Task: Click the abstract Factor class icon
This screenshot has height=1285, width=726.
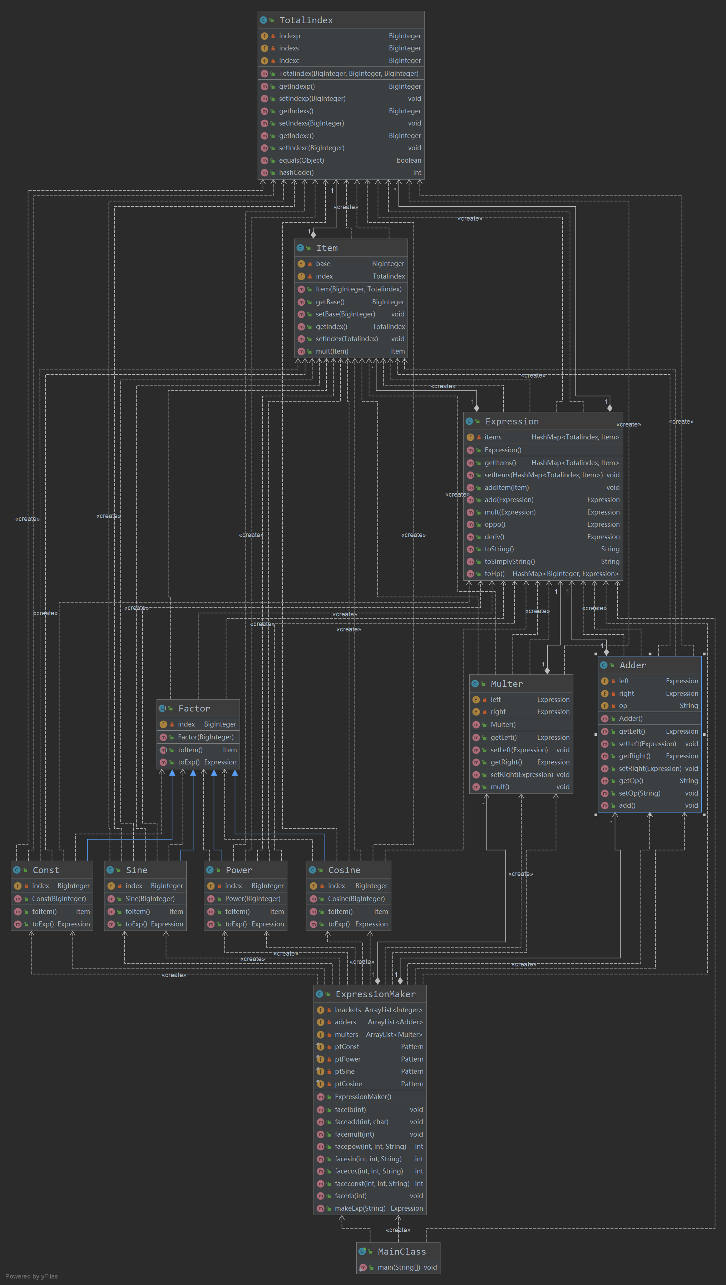Action: point(162,708)
